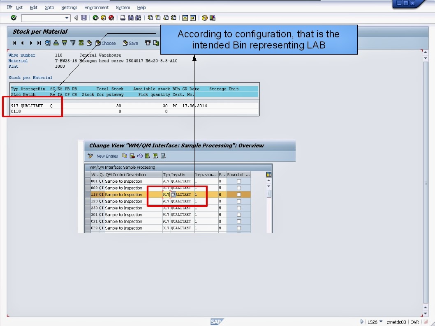Open the LS26 dropdown in the status bar
The image size is (435, 326).
point(380,322)
